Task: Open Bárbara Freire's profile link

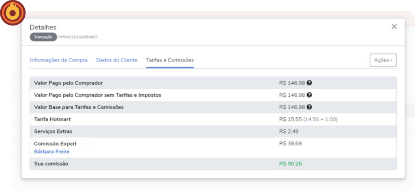Action: (52, 152)
